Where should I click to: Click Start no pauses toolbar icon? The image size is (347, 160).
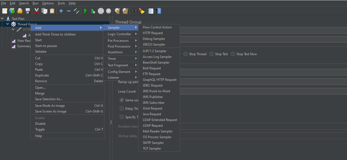click(93, 11)
